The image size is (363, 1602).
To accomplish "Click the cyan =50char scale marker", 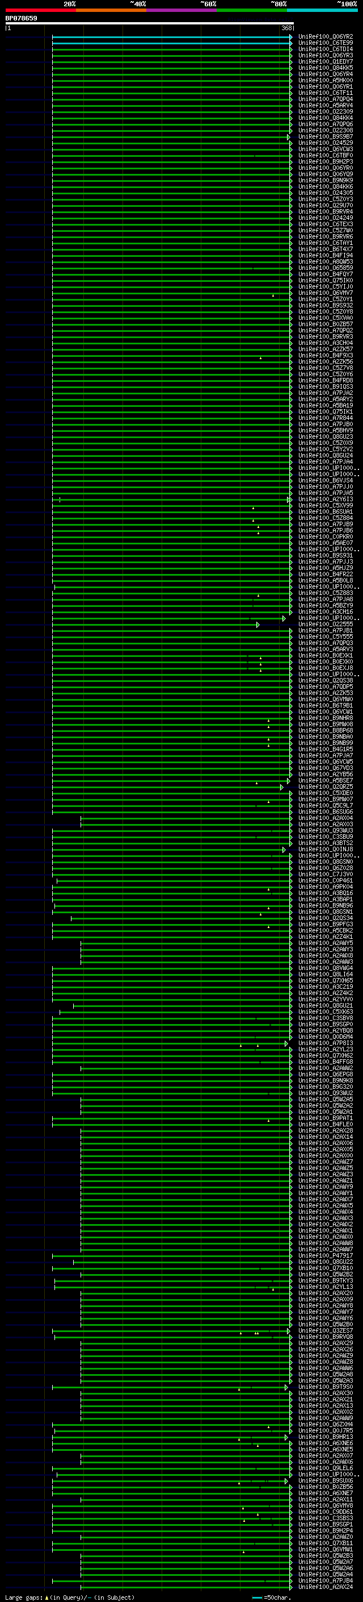I will click(257, 1597).
